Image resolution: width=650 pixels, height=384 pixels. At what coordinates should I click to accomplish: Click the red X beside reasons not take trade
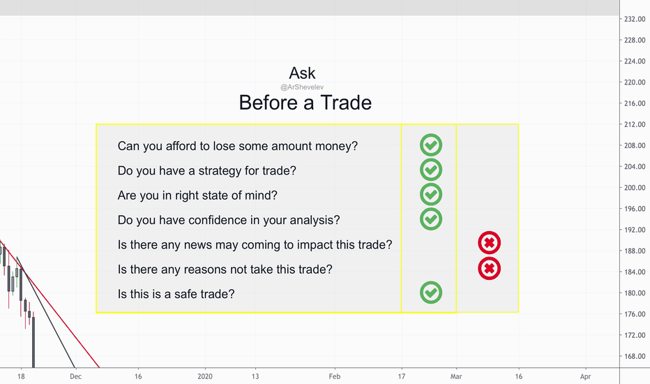[489, 269]
